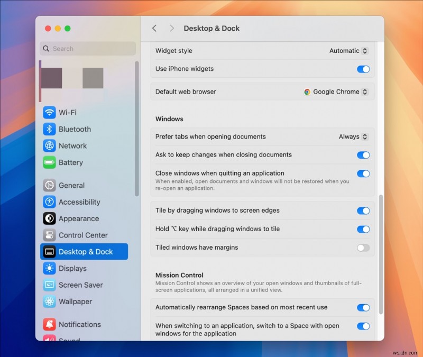Click the search magnifying glass icon
The height and width of the screenshot is (357, 423).
46,49
